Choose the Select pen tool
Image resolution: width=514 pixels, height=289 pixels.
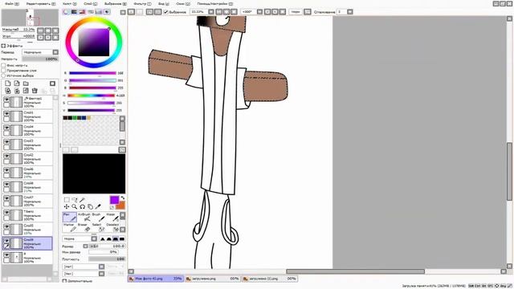click(98, 227)
